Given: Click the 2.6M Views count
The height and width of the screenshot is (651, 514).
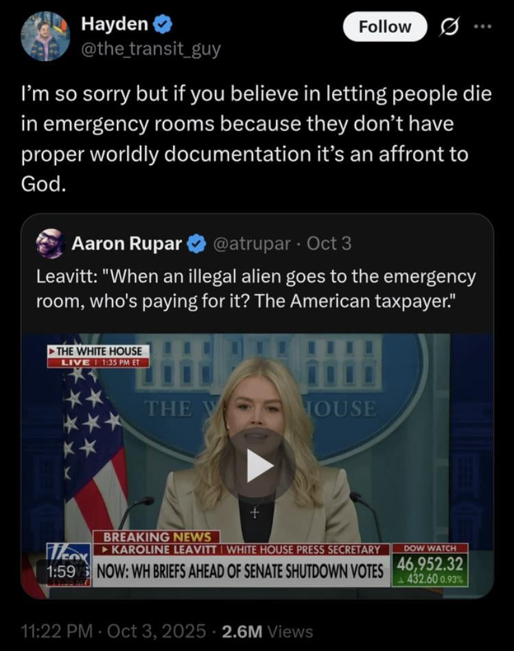Looking at the screenshot, I should [268, 631].
